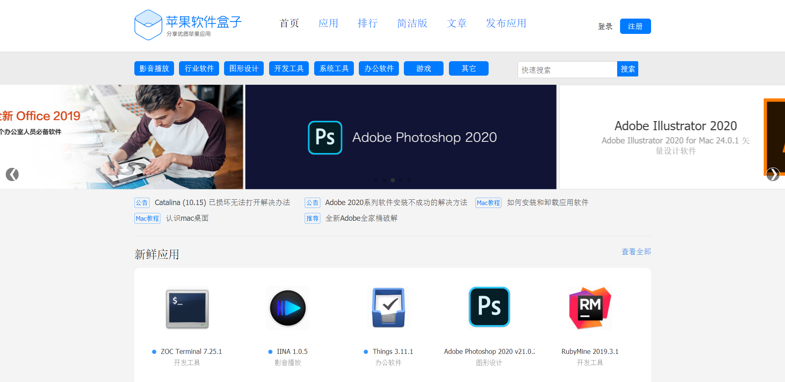Open the 发布应用 navigation item
The width and height of the screenshot is (785, 382).
click(506, 23)
